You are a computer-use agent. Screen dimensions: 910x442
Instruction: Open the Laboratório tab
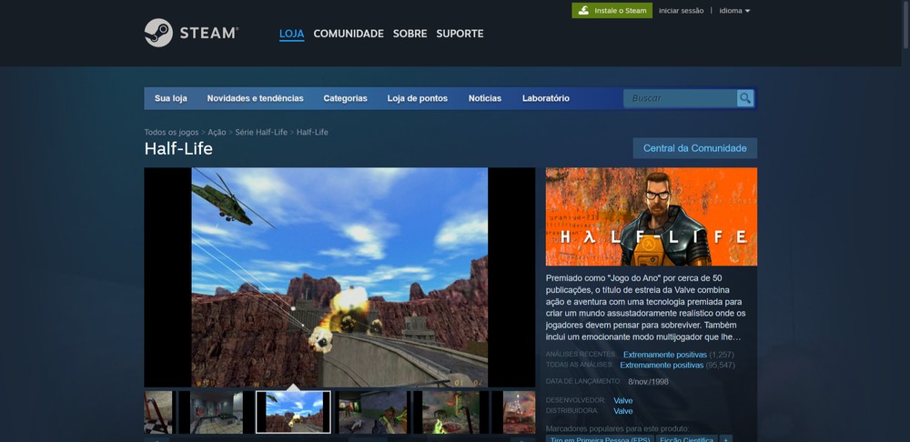(545, 98)
